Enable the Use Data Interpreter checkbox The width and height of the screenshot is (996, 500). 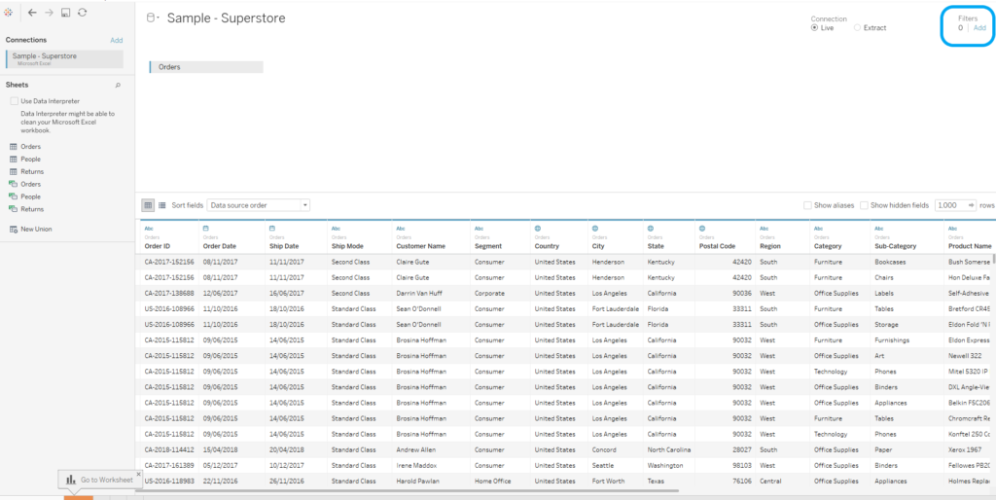click(14, 101)
